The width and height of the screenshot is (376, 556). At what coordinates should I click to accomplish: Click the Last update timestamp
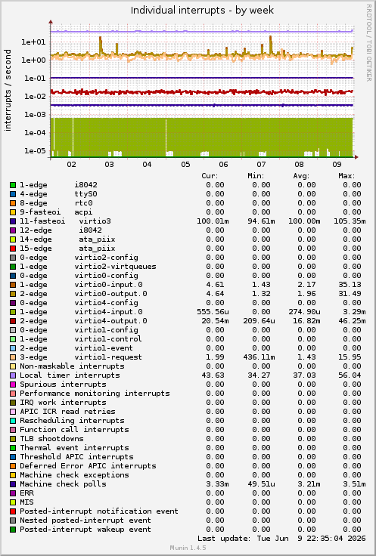(x=281, y=539)
